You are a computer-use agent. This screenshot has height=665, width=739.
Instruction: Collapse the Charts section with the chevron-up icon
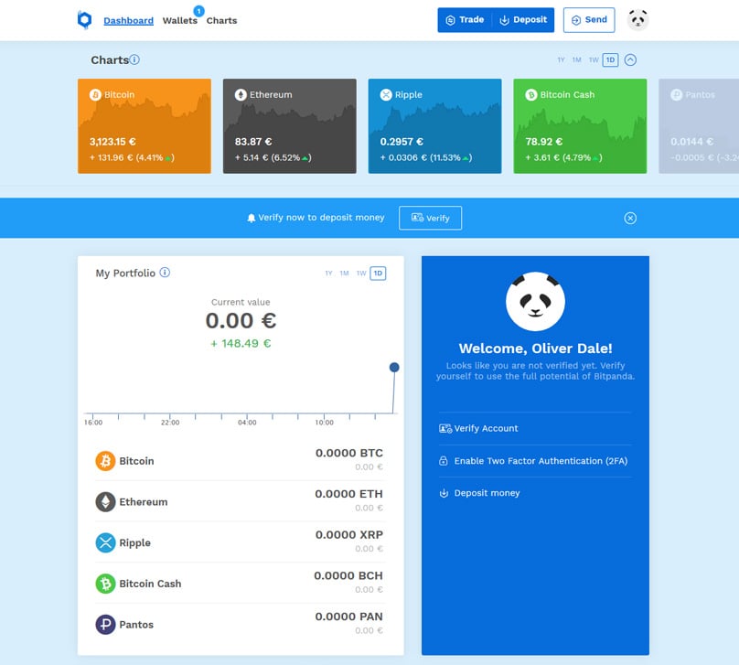click(630, 59)
